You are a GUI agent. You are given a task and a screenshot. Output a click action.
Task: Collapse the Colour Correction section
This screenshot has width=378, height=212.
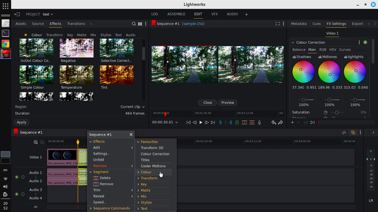293,42
